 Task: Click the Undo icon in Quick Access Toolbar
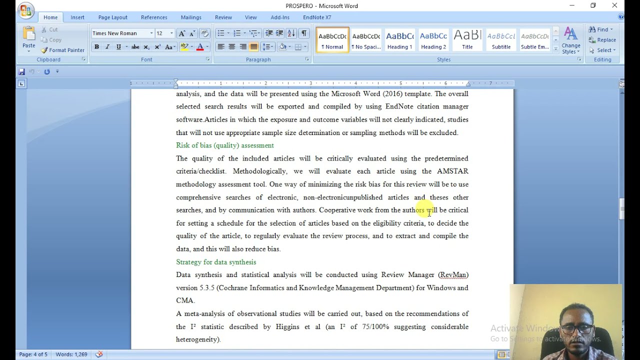pyautogui.click(x=32, y=71)
